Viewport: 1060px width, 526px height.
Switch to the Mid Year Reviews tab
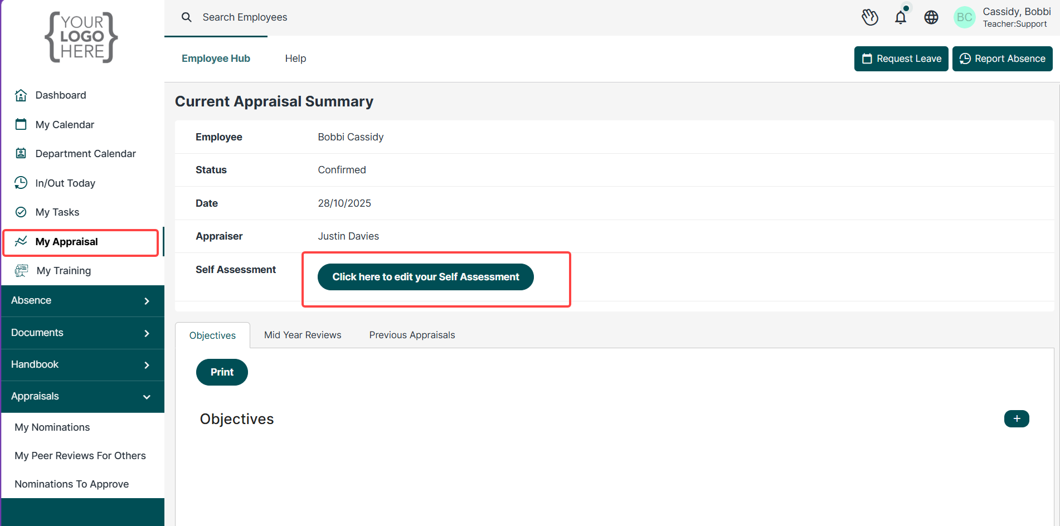pos(303,335)
